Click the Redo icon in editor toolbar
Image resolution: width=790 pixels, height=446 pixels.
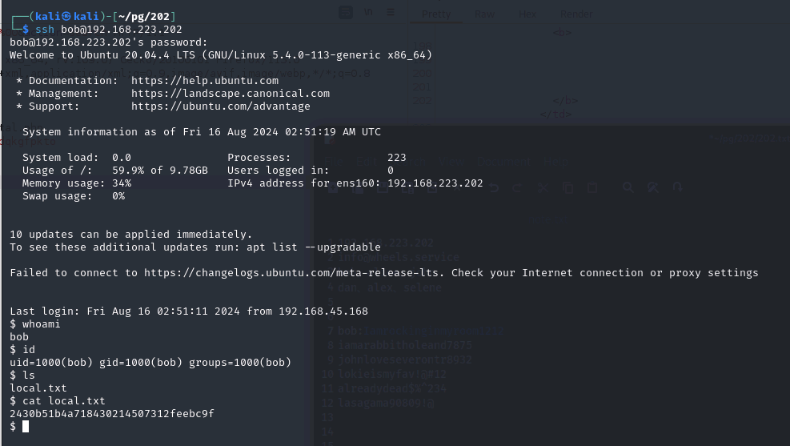(x=517, y=188)
